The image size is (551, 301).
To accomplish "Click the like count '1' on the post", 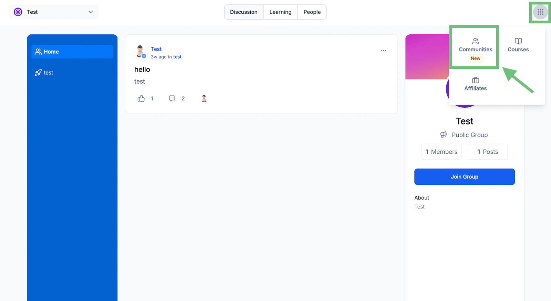I will [x=152, y=99].
